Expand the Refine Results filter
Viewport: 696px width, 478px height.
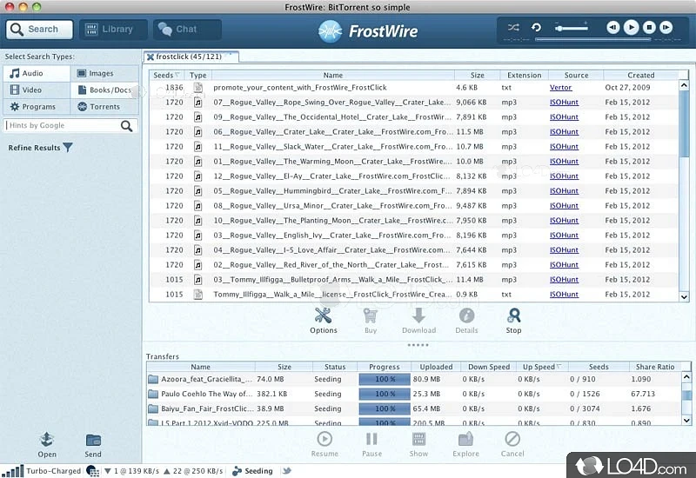point(68,148)
